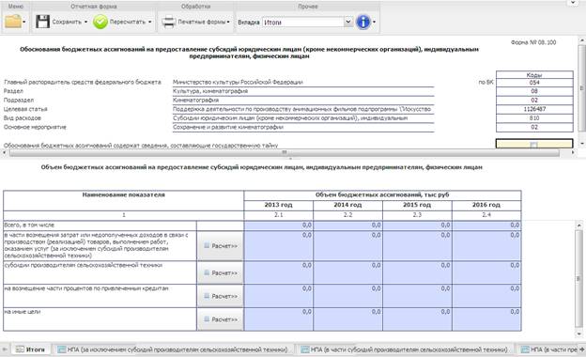Viewport: 586px width, 357px height.
Task: Select the 2013 год cell in the Всего row
Action: [x=278, y=225]
